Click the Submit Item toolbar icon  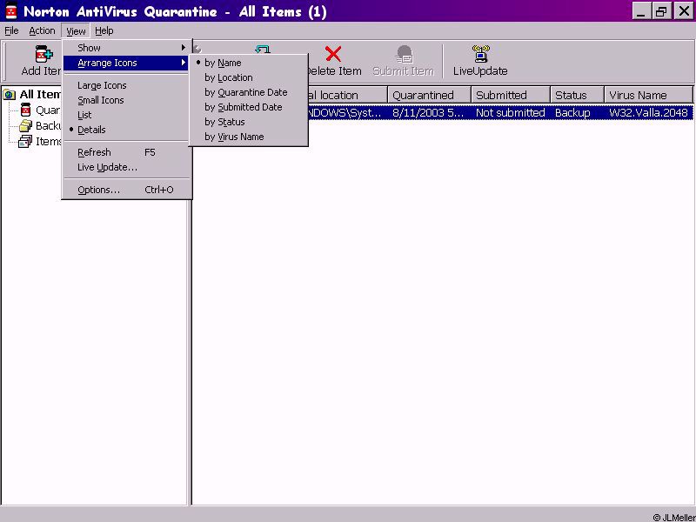coord(404,55)
